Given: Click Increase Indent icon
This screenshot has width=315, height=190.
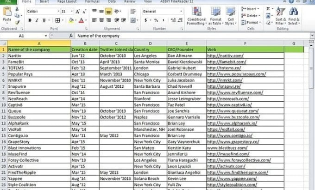Looking at the screenshot, I should point(124,20).
